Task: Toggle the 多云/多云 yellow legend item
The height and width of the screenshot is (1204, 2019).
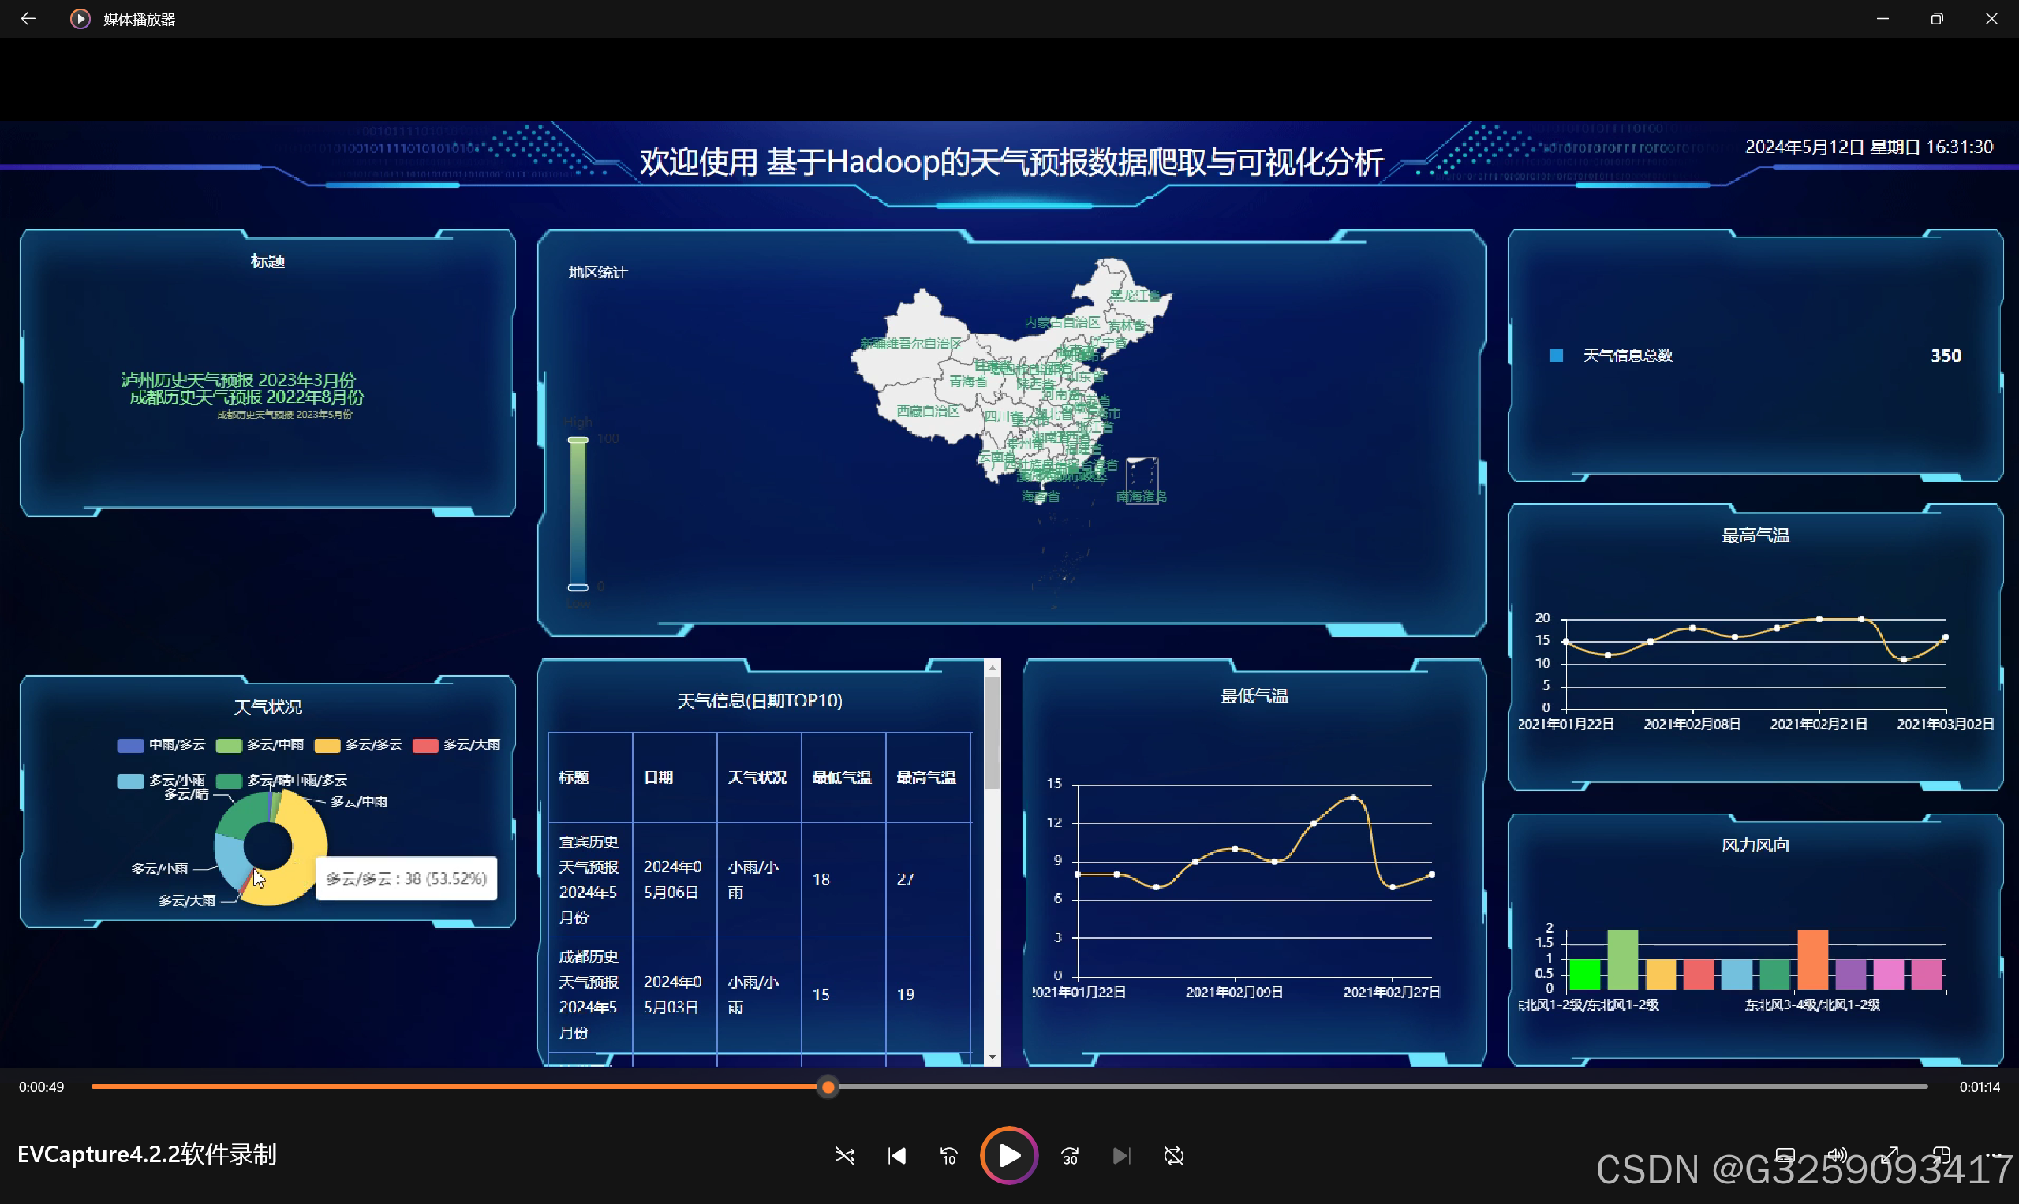Action: (x=327, y=746)
